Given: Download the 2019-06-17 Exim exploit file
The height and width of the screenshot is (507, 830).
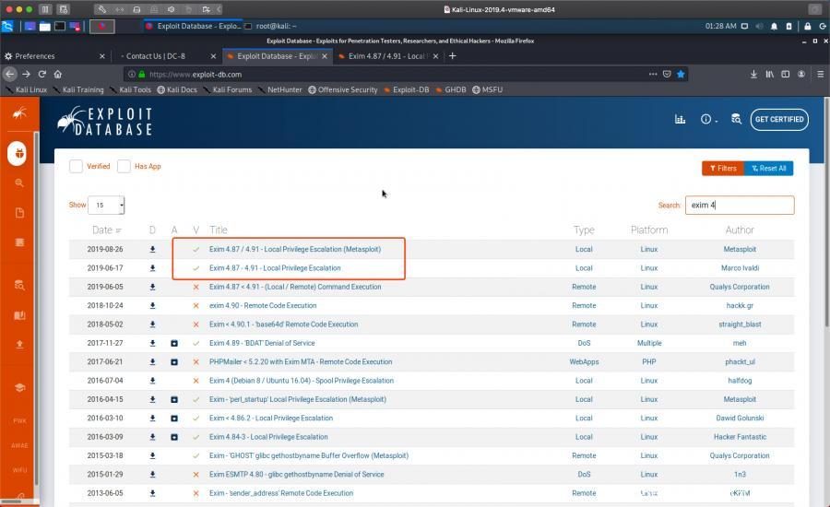Looking at the screenshot, I should (x=152, y=268).
